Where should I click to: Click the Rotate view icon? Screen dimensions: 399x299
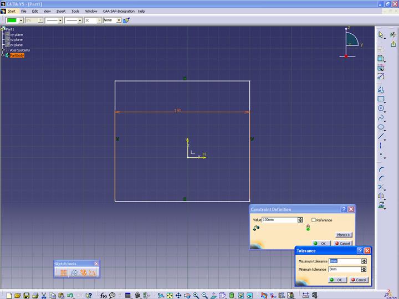[187, 295]
